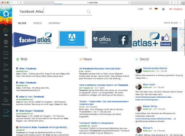Click the Social section share icon
This screenshot has width=185, height=136.
pyautogui.click(x=137, y=59)
